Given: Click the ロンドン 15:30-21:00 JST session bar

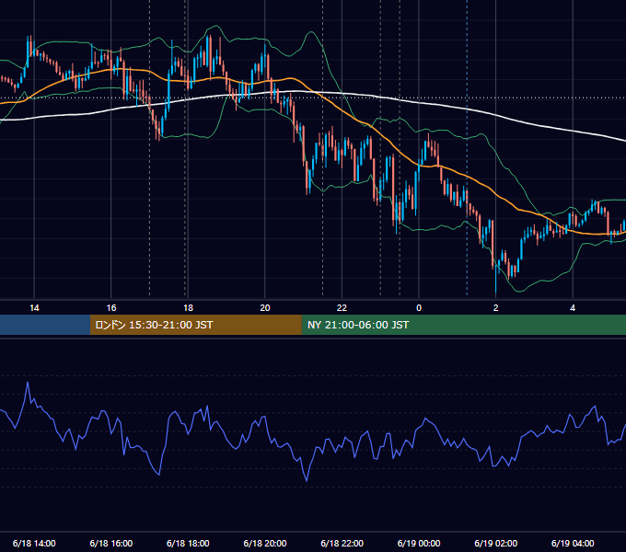Looking at the screenshot, I should pyautogui.click(x=195, y=325).
